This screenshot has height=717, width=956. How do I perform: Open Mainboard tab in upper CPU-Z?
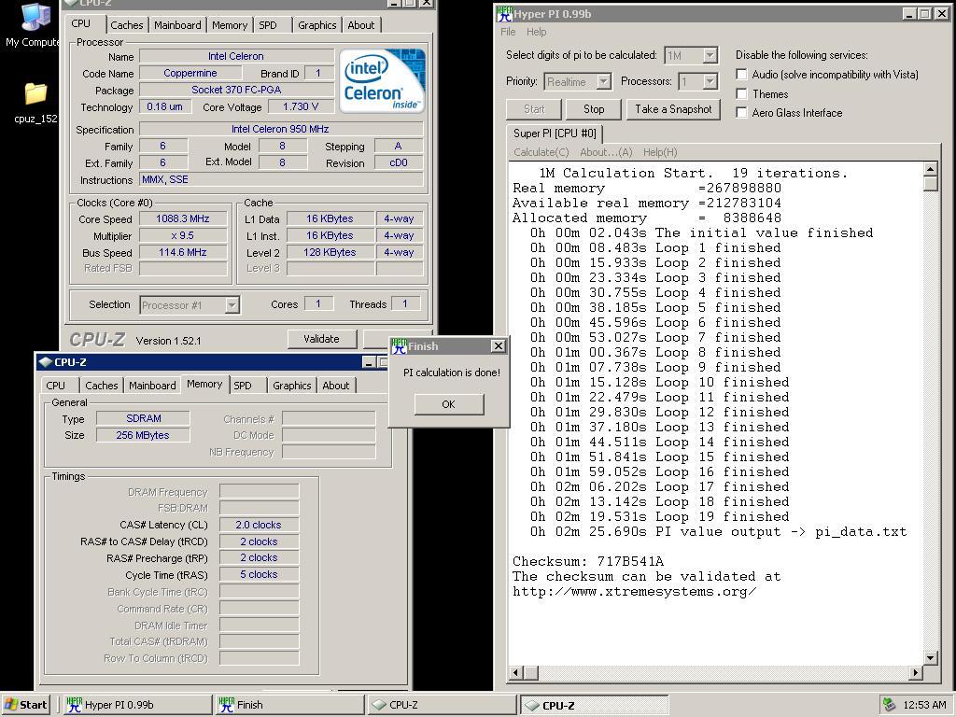tap(177, 25)
